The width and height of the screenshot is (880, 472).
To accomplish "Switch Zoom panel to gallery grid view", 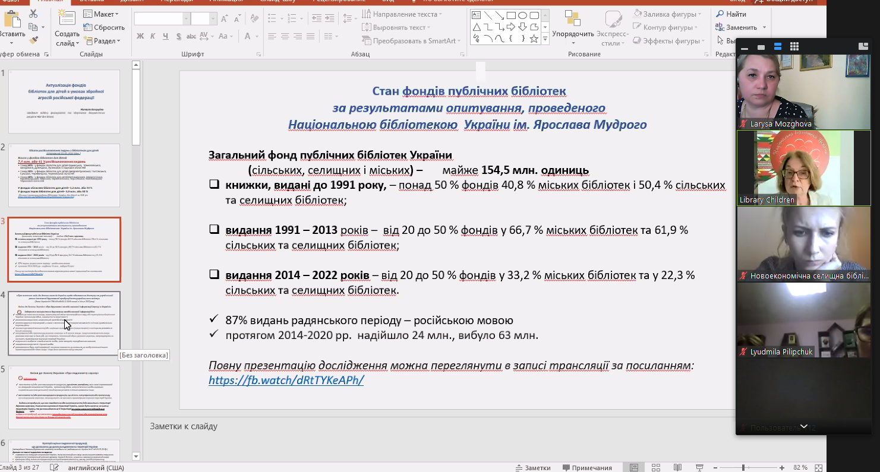I will [x=794, y=46].
